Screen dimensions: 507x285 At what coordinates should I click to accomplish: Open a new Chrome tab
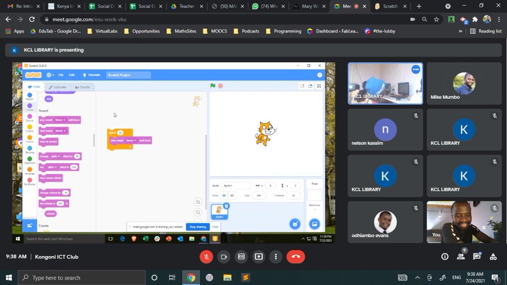point(419,6)
